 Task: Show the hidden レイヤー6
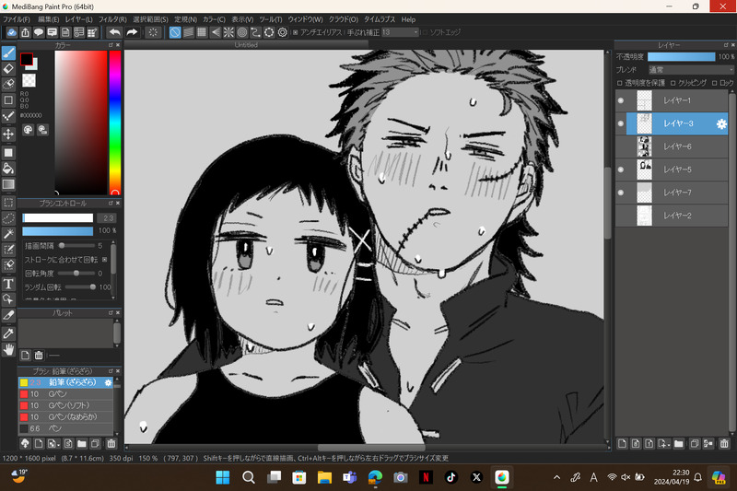point(621,146)
